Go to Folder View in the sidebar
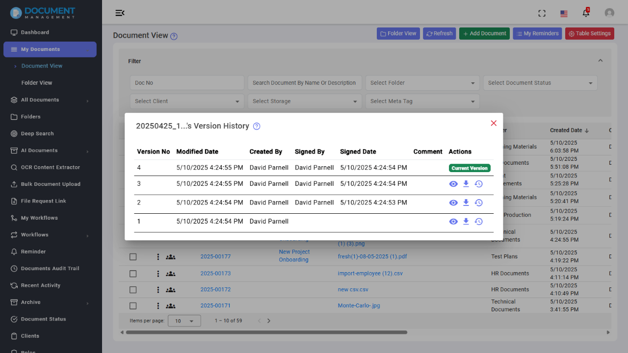Viewport: 628px width, 353px height. coord(36,82)
